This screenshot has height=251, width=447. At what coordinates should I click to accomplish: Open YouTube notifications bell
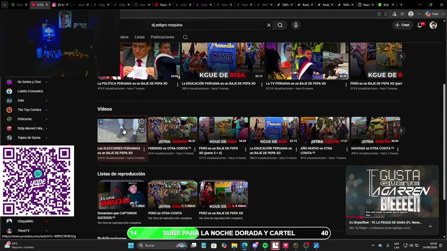420,25
